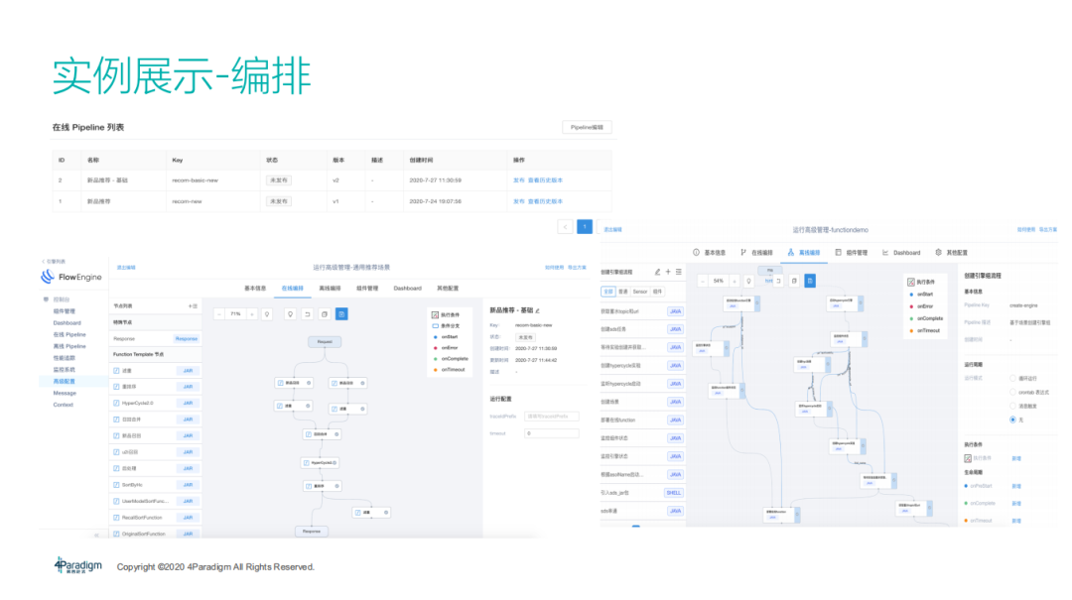Click SHELL tag on 引入ads_jar包 row
This screenshot has height=600, width=1072.
(x=673, y=493)
